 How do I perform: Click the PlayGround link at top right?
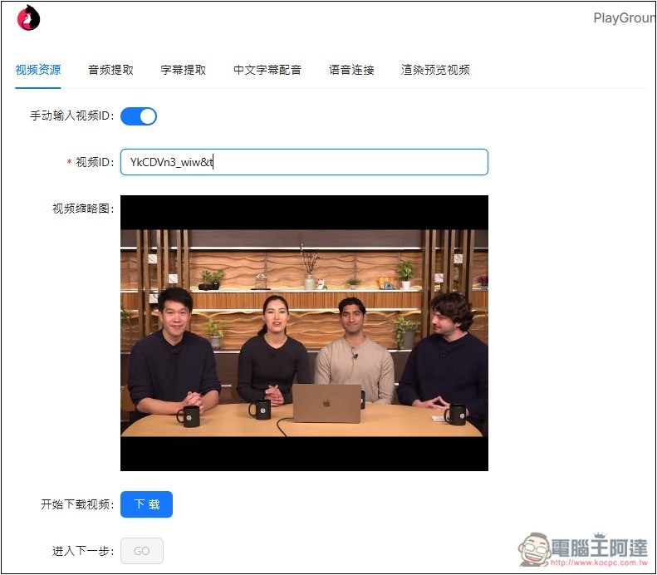tap(625, 17)
